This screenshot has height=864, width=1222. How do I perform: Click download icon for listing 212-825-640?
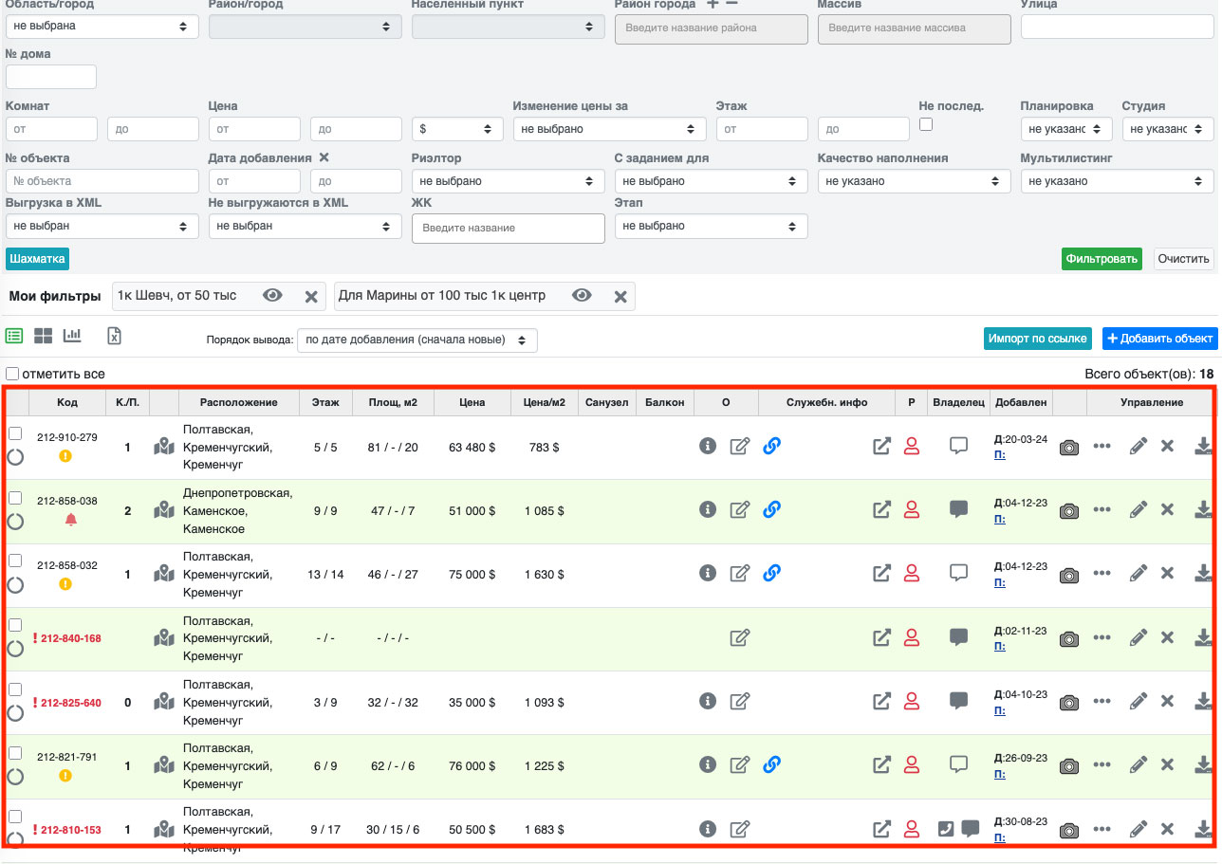[x=1203, y=702]
